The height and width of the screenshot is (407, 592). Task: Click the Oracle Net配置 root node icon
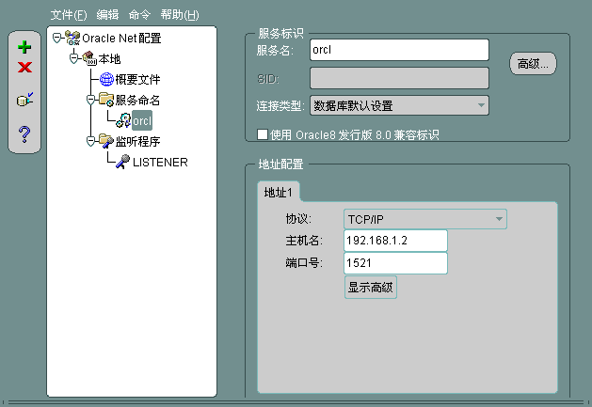click(x=72, y=38)
